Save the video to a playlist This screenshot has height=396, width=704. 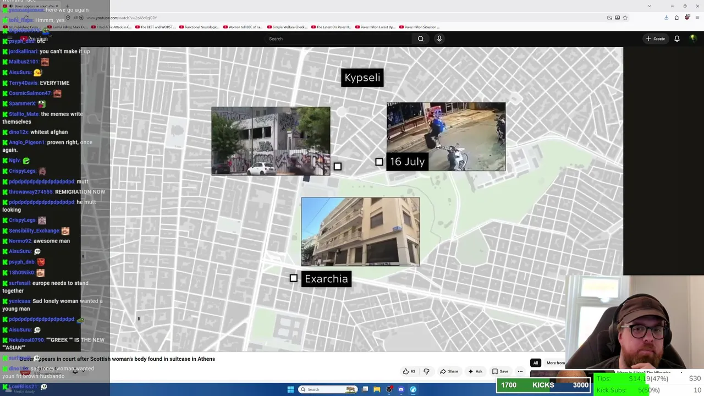click(x=500, y=371)
